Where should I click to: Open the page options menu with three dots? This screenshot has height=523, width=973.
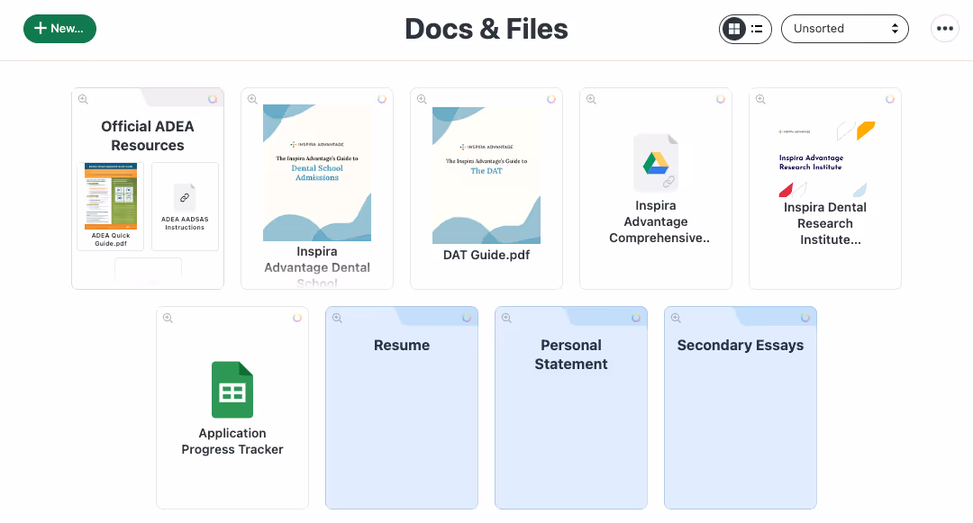point(944,28)
